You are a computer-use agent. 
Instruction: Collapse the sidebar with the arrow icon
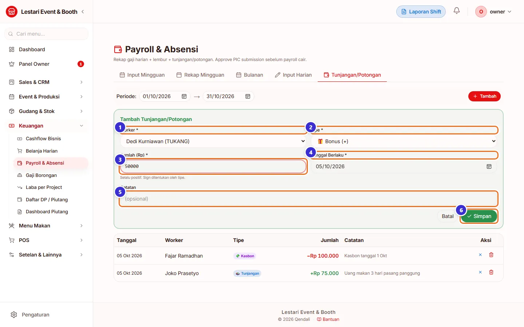83,12
